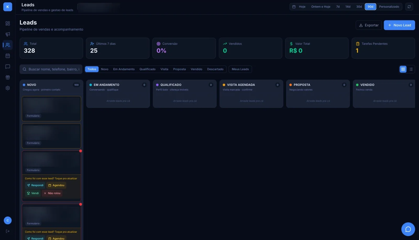Click the QUALIFICADO column header

(171, 85)
